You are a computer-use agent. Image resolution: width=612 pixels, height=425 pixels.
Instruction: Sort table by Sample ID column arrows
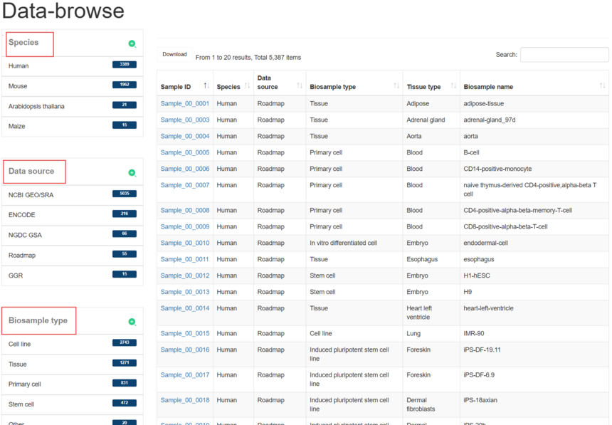(206, 86)
